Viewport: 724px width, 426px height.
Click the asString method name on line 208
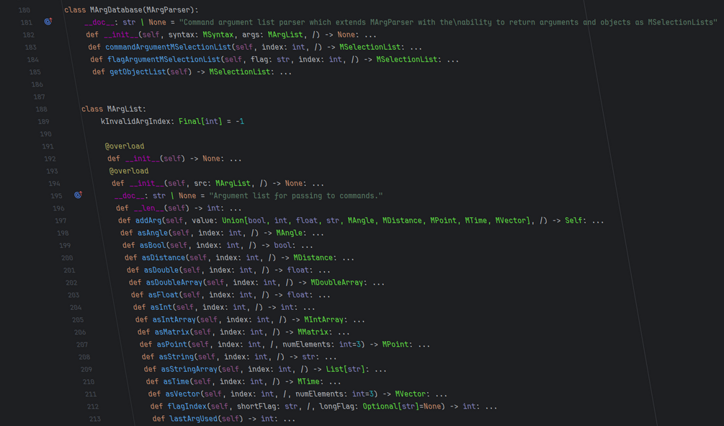click(176, 357)
